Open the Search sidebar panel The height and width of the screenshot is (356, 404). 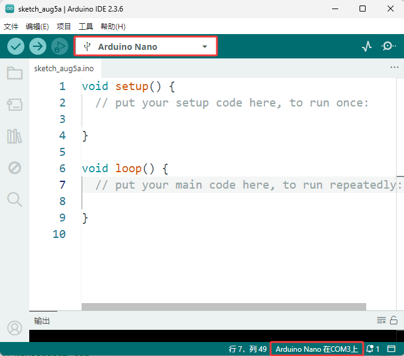pyautogui.click(x=15, y=200)
